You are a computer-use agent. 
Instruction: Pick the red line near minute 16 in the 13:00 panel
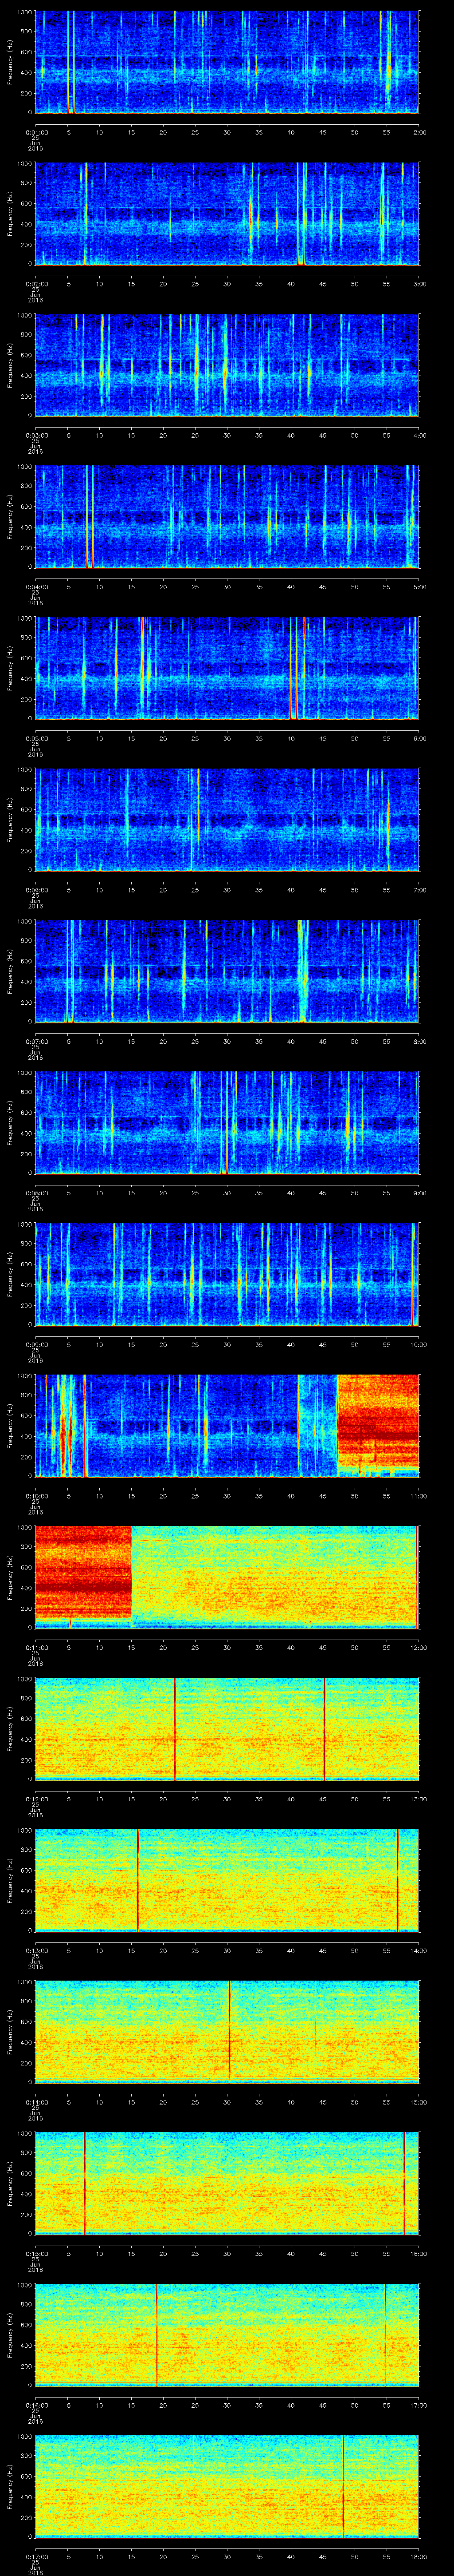pyautogui.click(x=138, y=1880)
